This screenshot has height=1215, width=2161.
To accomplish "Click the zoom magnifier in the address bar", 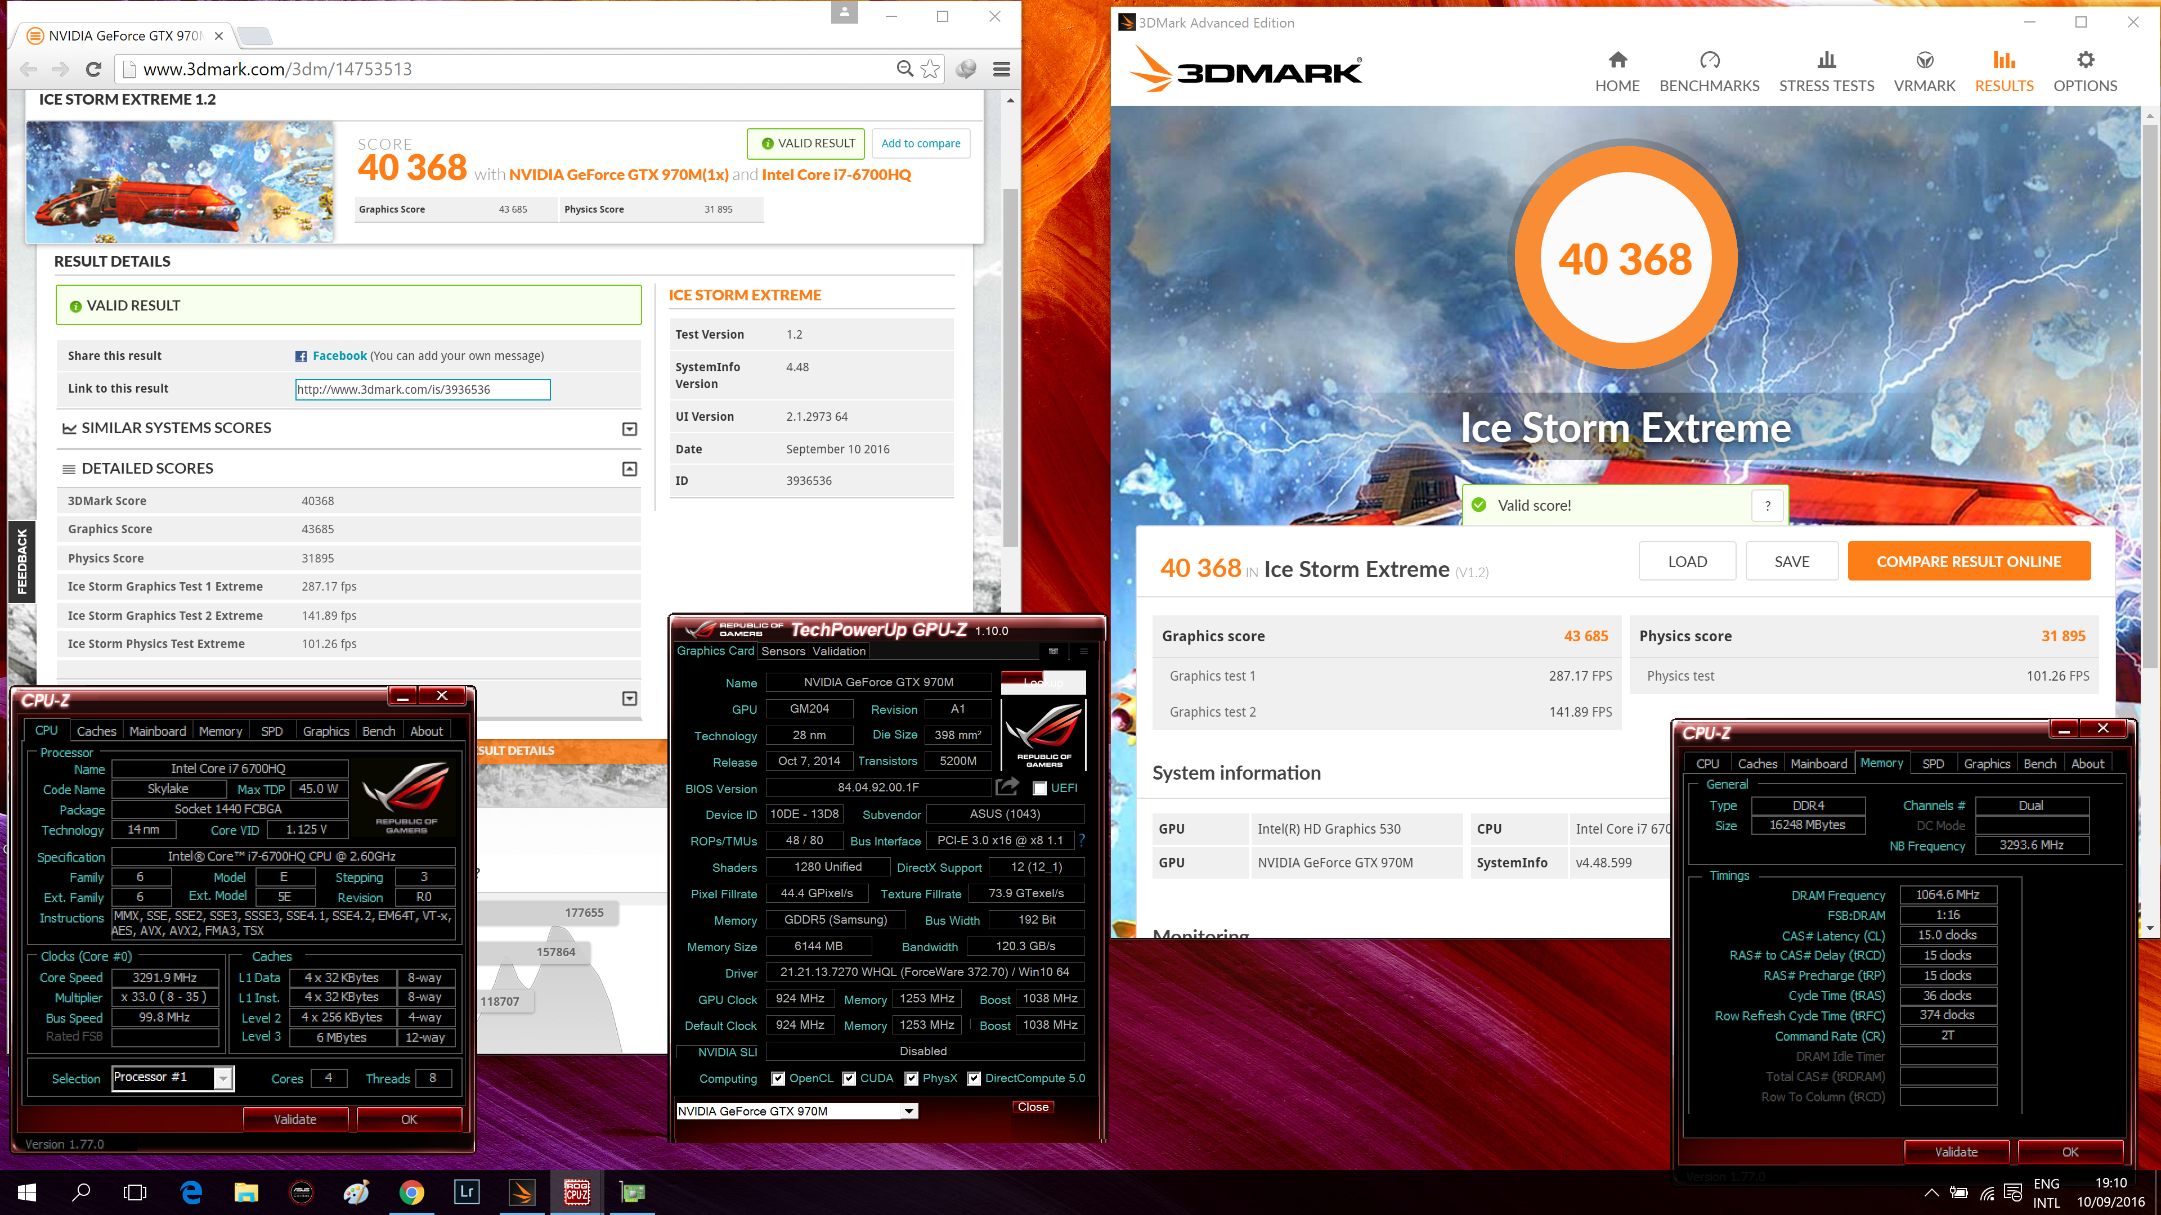I will (x=904, y=69).
